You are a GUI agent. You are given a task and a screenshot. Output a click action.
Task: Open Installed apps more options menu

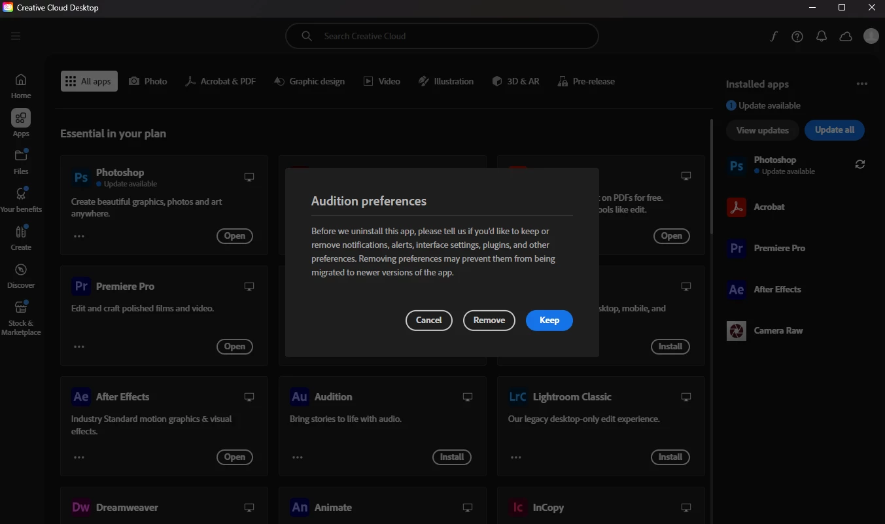862,84
